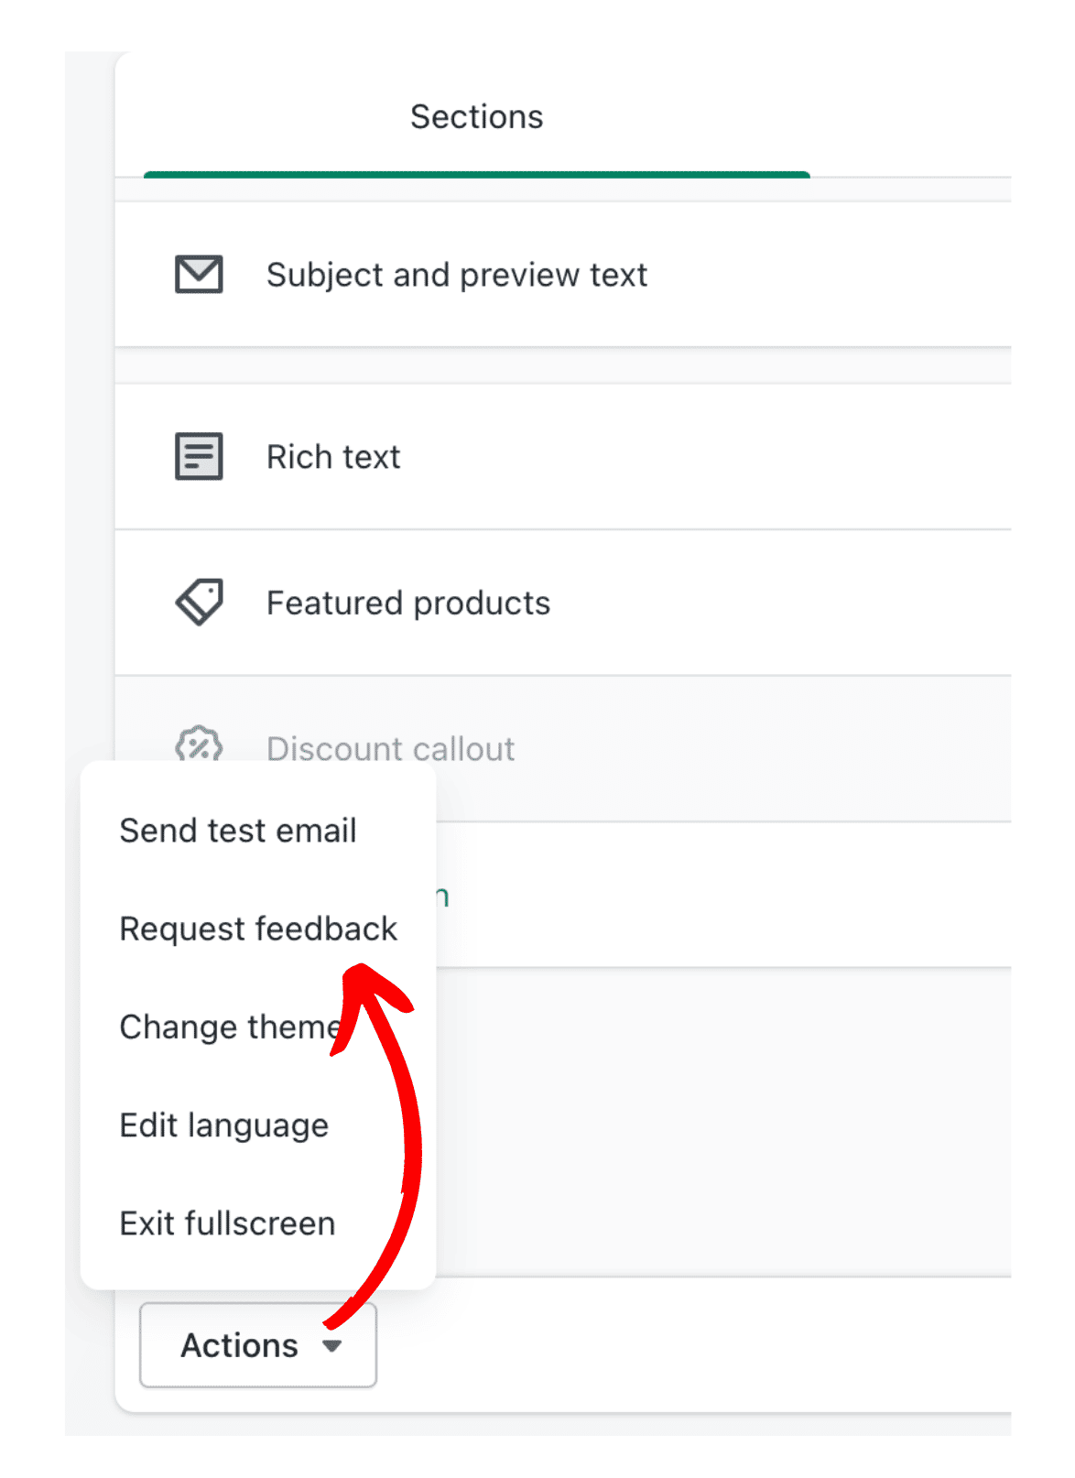Select the greyed Discount callout label
This screenshot has height=1478, width=1075.
[x=390, y=749]
